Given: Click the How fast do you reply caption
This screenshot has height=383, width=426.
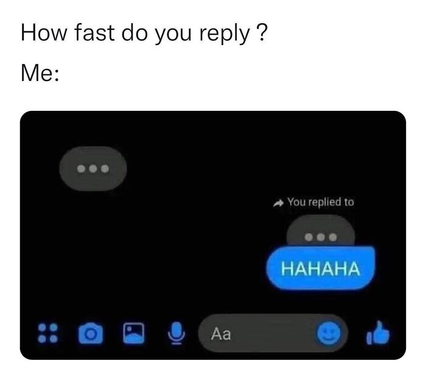Looking at the screenshot, I should (144, 33).
